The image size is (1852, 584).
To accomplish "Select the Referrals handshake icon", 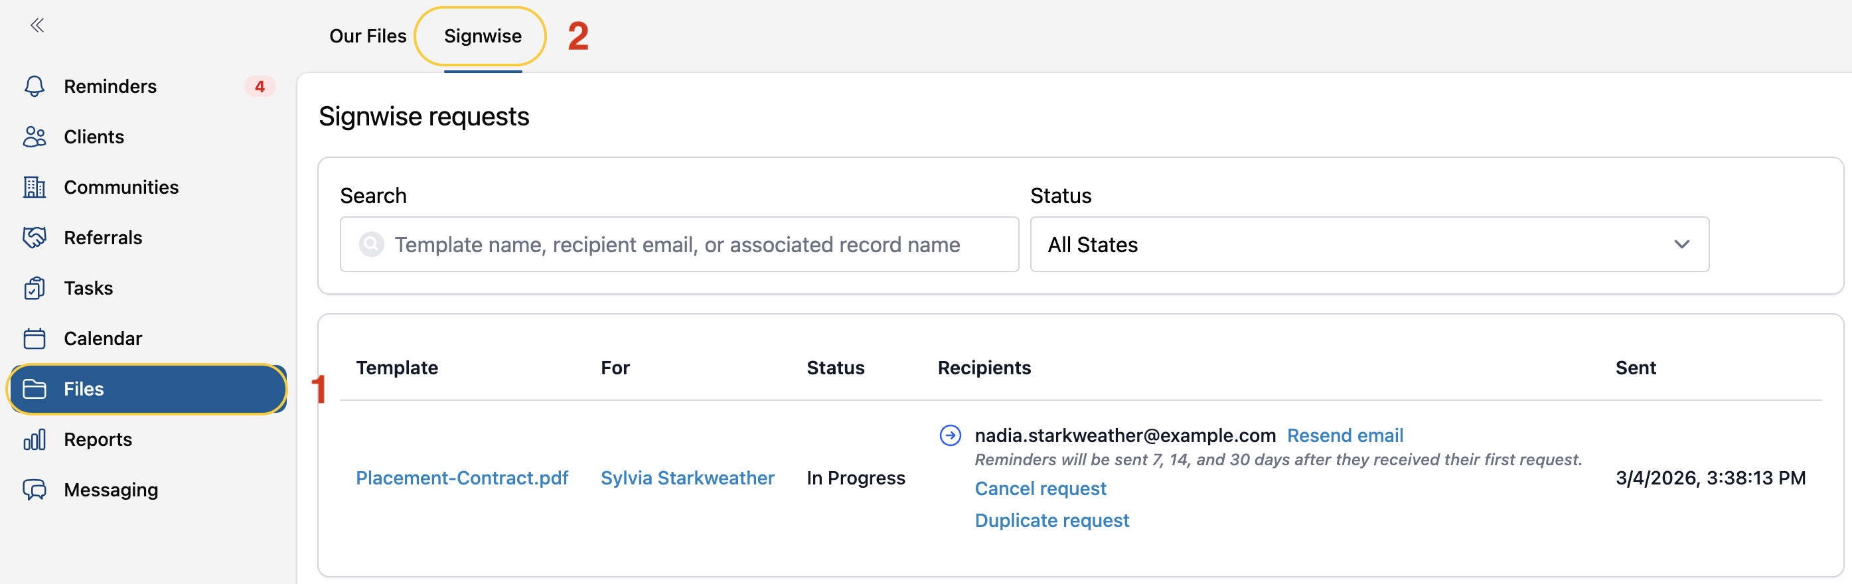I will (35, 237).
